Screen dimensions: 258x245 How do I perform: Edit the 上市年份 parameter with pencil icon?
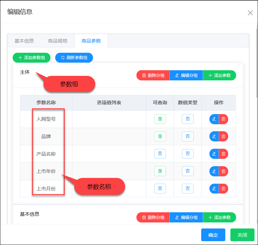214,171
